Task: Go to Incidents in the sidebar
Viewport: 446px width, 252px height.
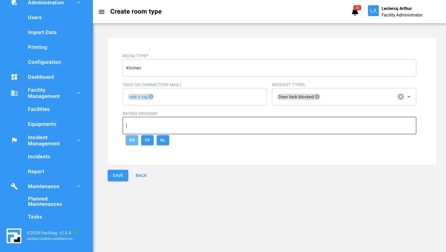Action: coord(39,157)
